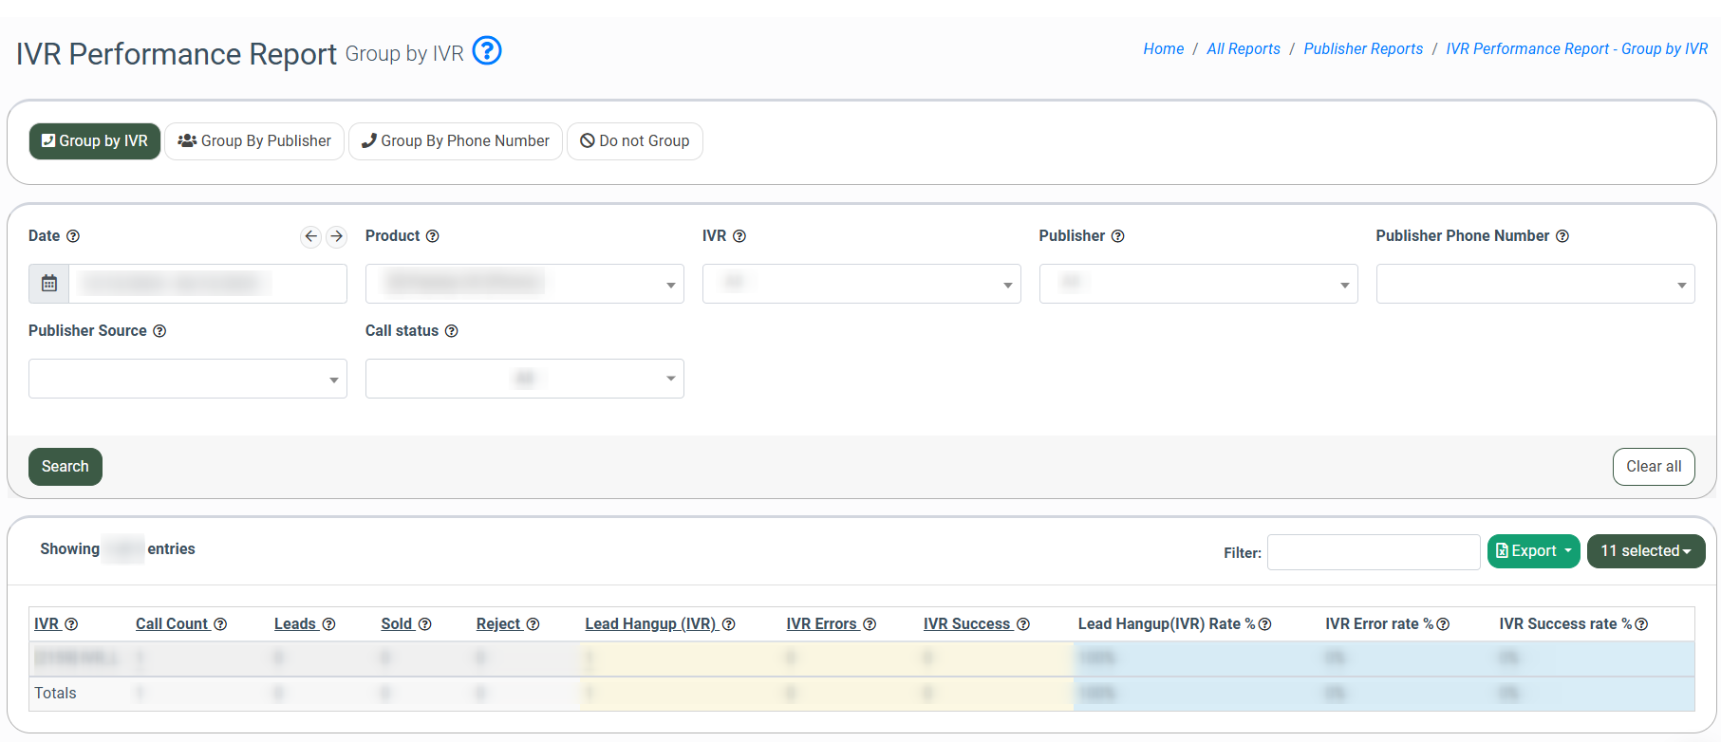Select Group By Phone Number option
Screen dimensions: 1721x742
pyautogui.click(x=456, y=141)
